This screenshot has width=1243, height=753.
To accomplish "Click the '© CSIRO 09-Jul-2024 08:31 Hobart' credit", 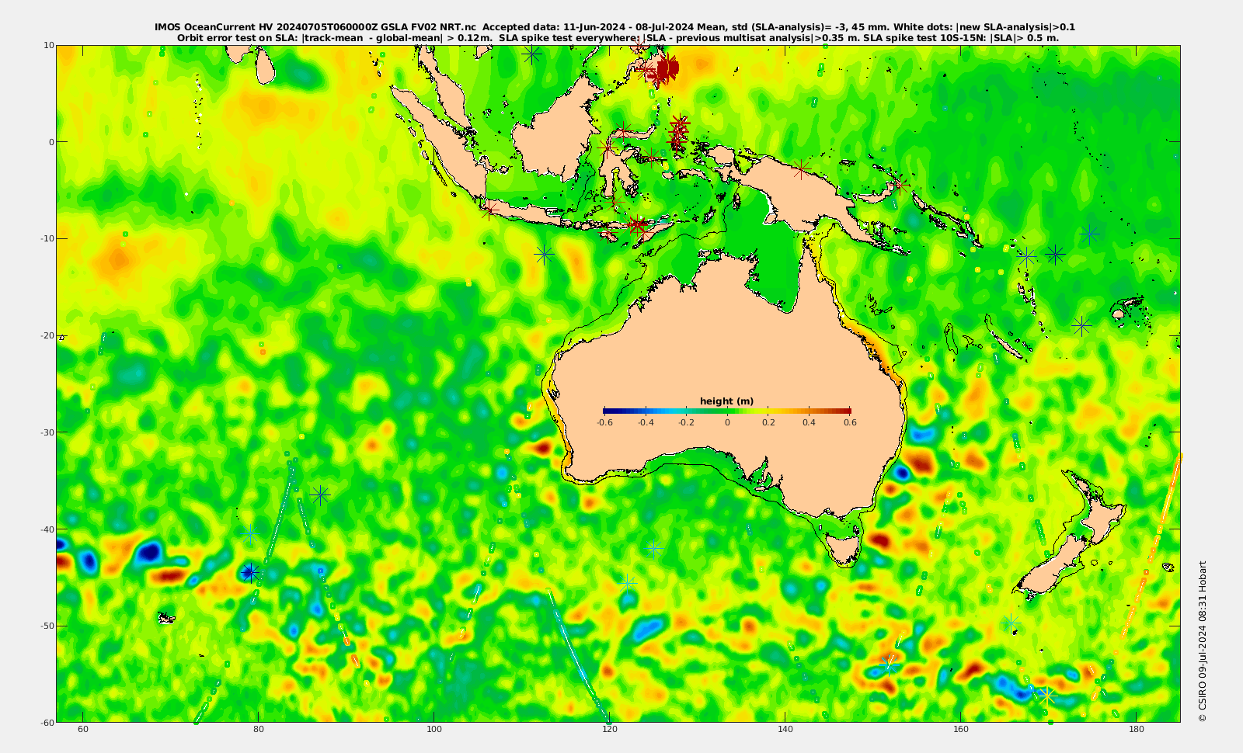I will (x=1203, y=641).
